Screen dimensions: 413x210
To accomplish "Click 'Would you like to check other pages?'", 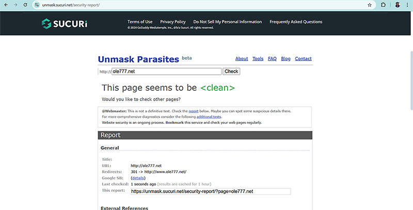I will click(141, 99).
